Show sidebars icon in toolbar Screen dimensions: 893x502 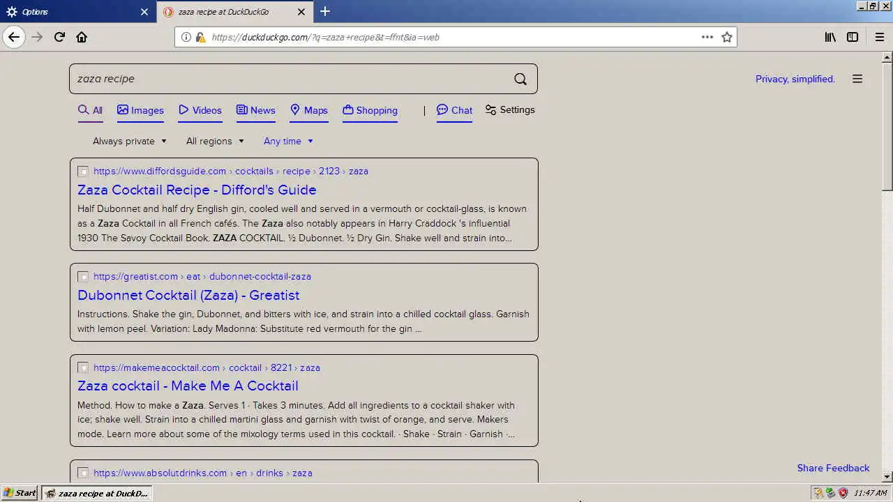(853, 37)
